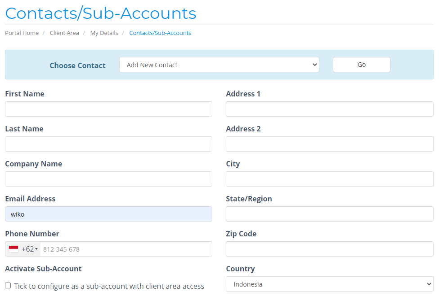Go to My Details breadcrumb
Viewport: 439px width, 296px height.
(x=104, y=33)
